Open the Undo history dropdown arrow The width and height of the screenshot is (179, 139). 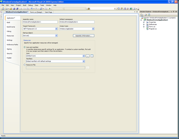34,9
